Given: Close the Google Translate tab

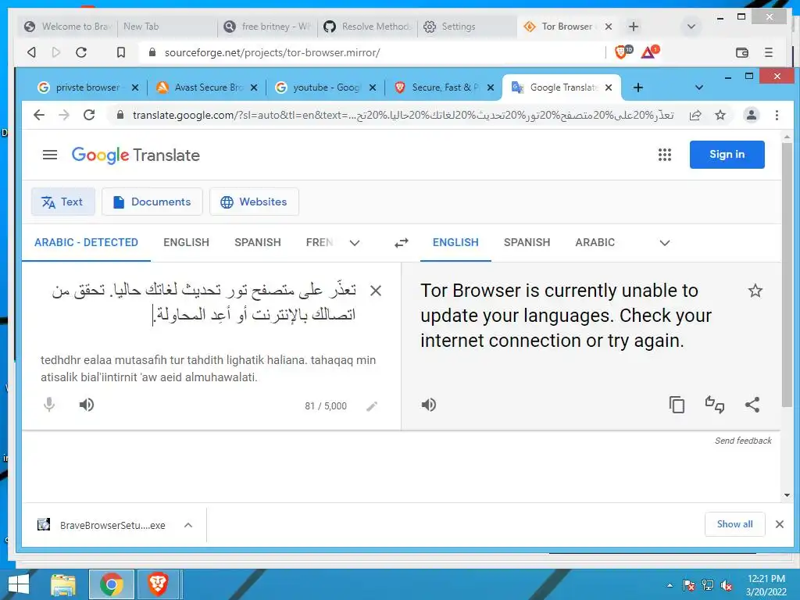Looking at the screenshot, I should click(608, 87).
